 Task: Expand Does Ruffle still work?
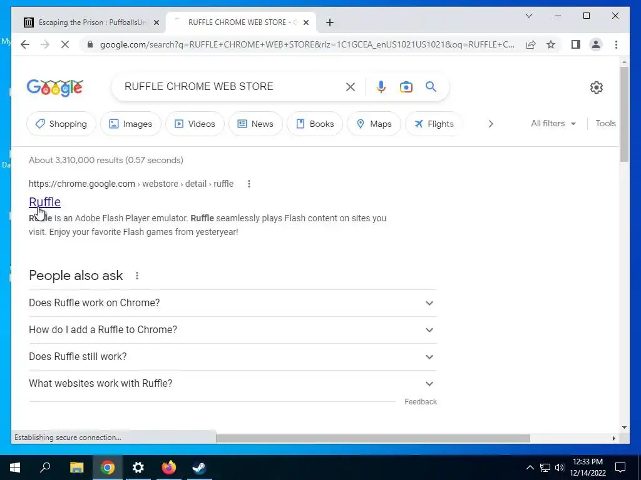pyautogui.click(x=233, y=357)
